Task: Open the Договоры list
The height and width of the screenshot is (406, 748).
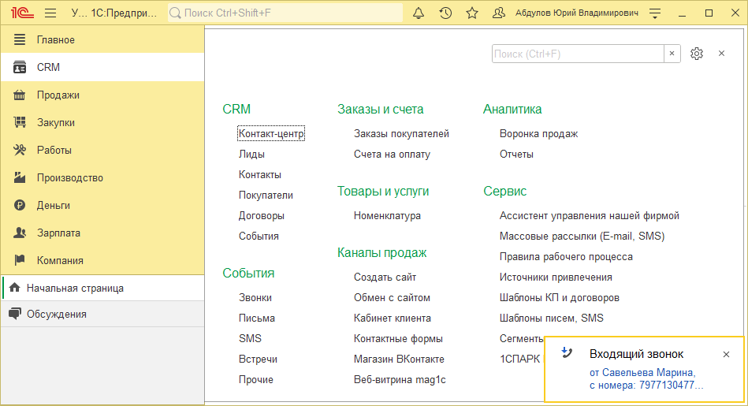Action: pos(262,216)
